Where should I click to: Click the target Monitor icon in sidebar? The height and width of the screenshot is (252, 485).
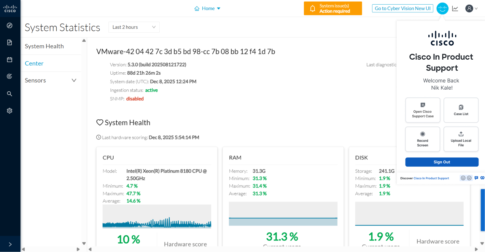pyautogui.click(x=9, y=76)
